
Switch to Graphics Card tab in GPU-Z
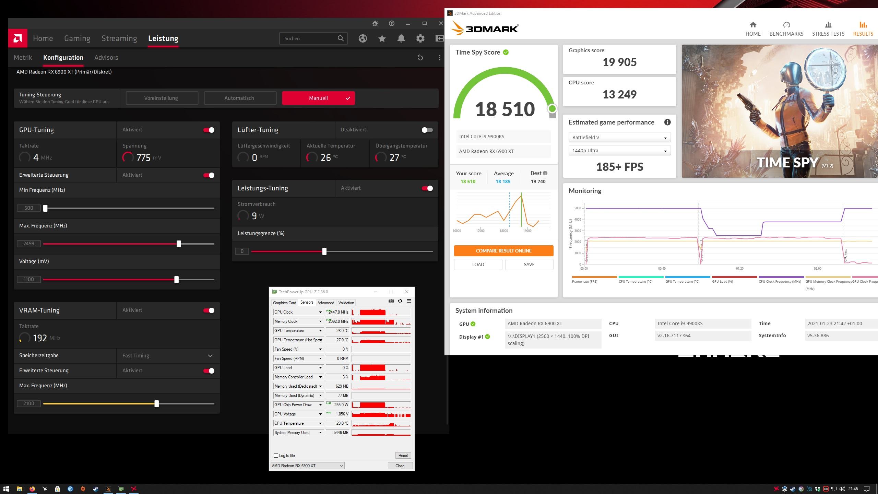284,303
